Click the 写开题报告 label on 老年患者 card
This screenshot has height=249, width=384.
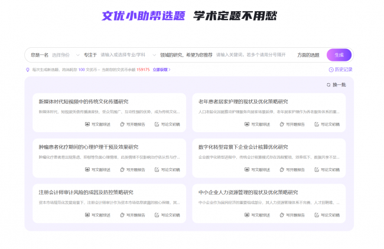295,125
